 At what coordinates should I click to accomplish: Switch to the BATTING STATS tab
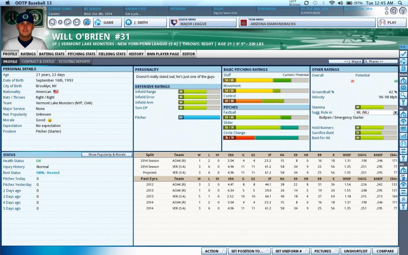[52, 54]
